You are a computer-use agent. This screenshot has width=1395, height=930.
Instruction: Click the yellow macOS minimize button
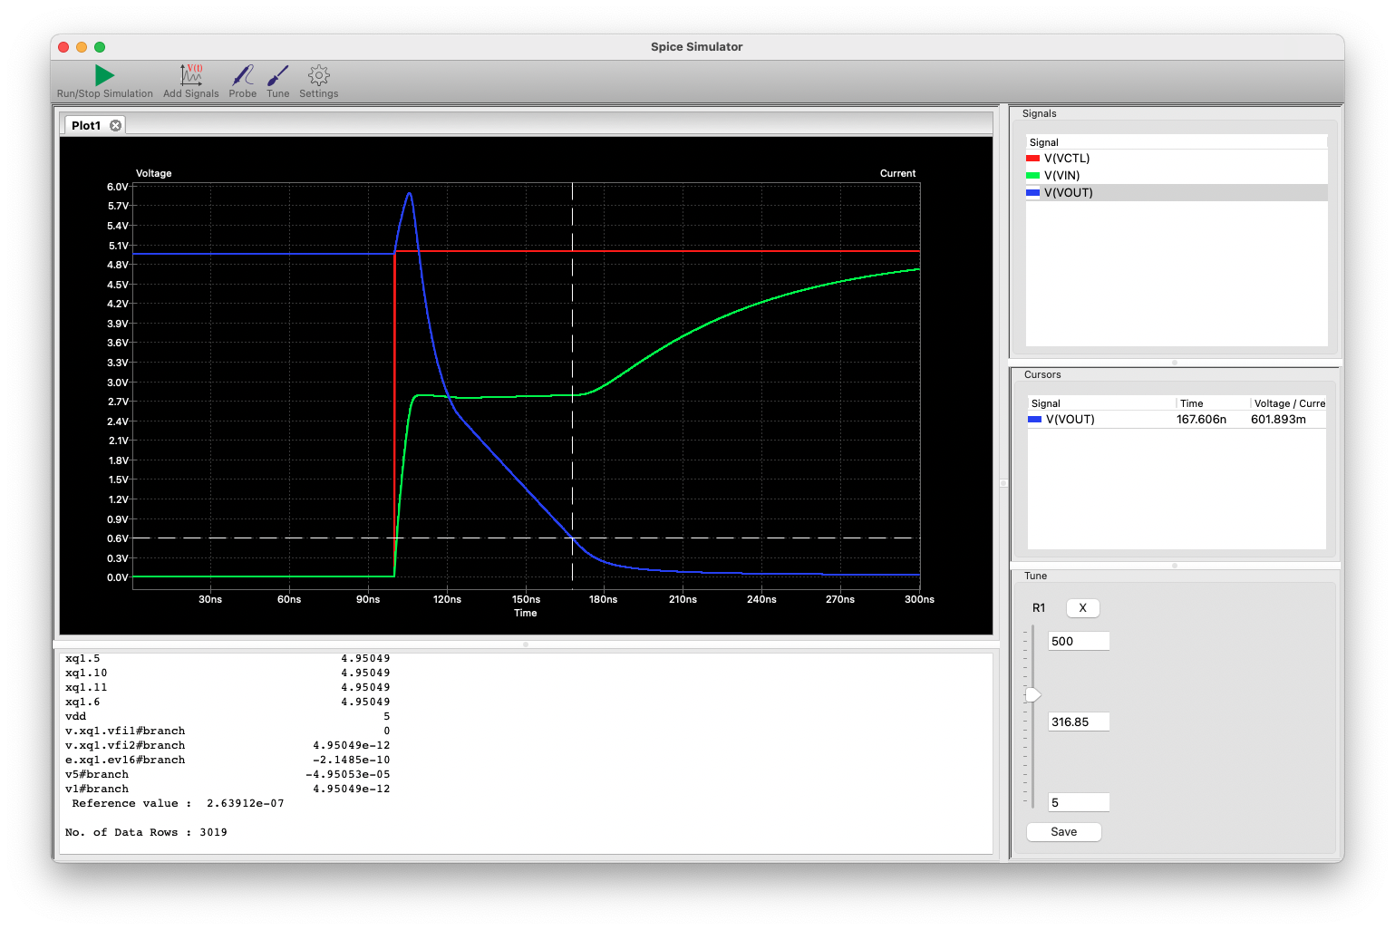(82, 47)
